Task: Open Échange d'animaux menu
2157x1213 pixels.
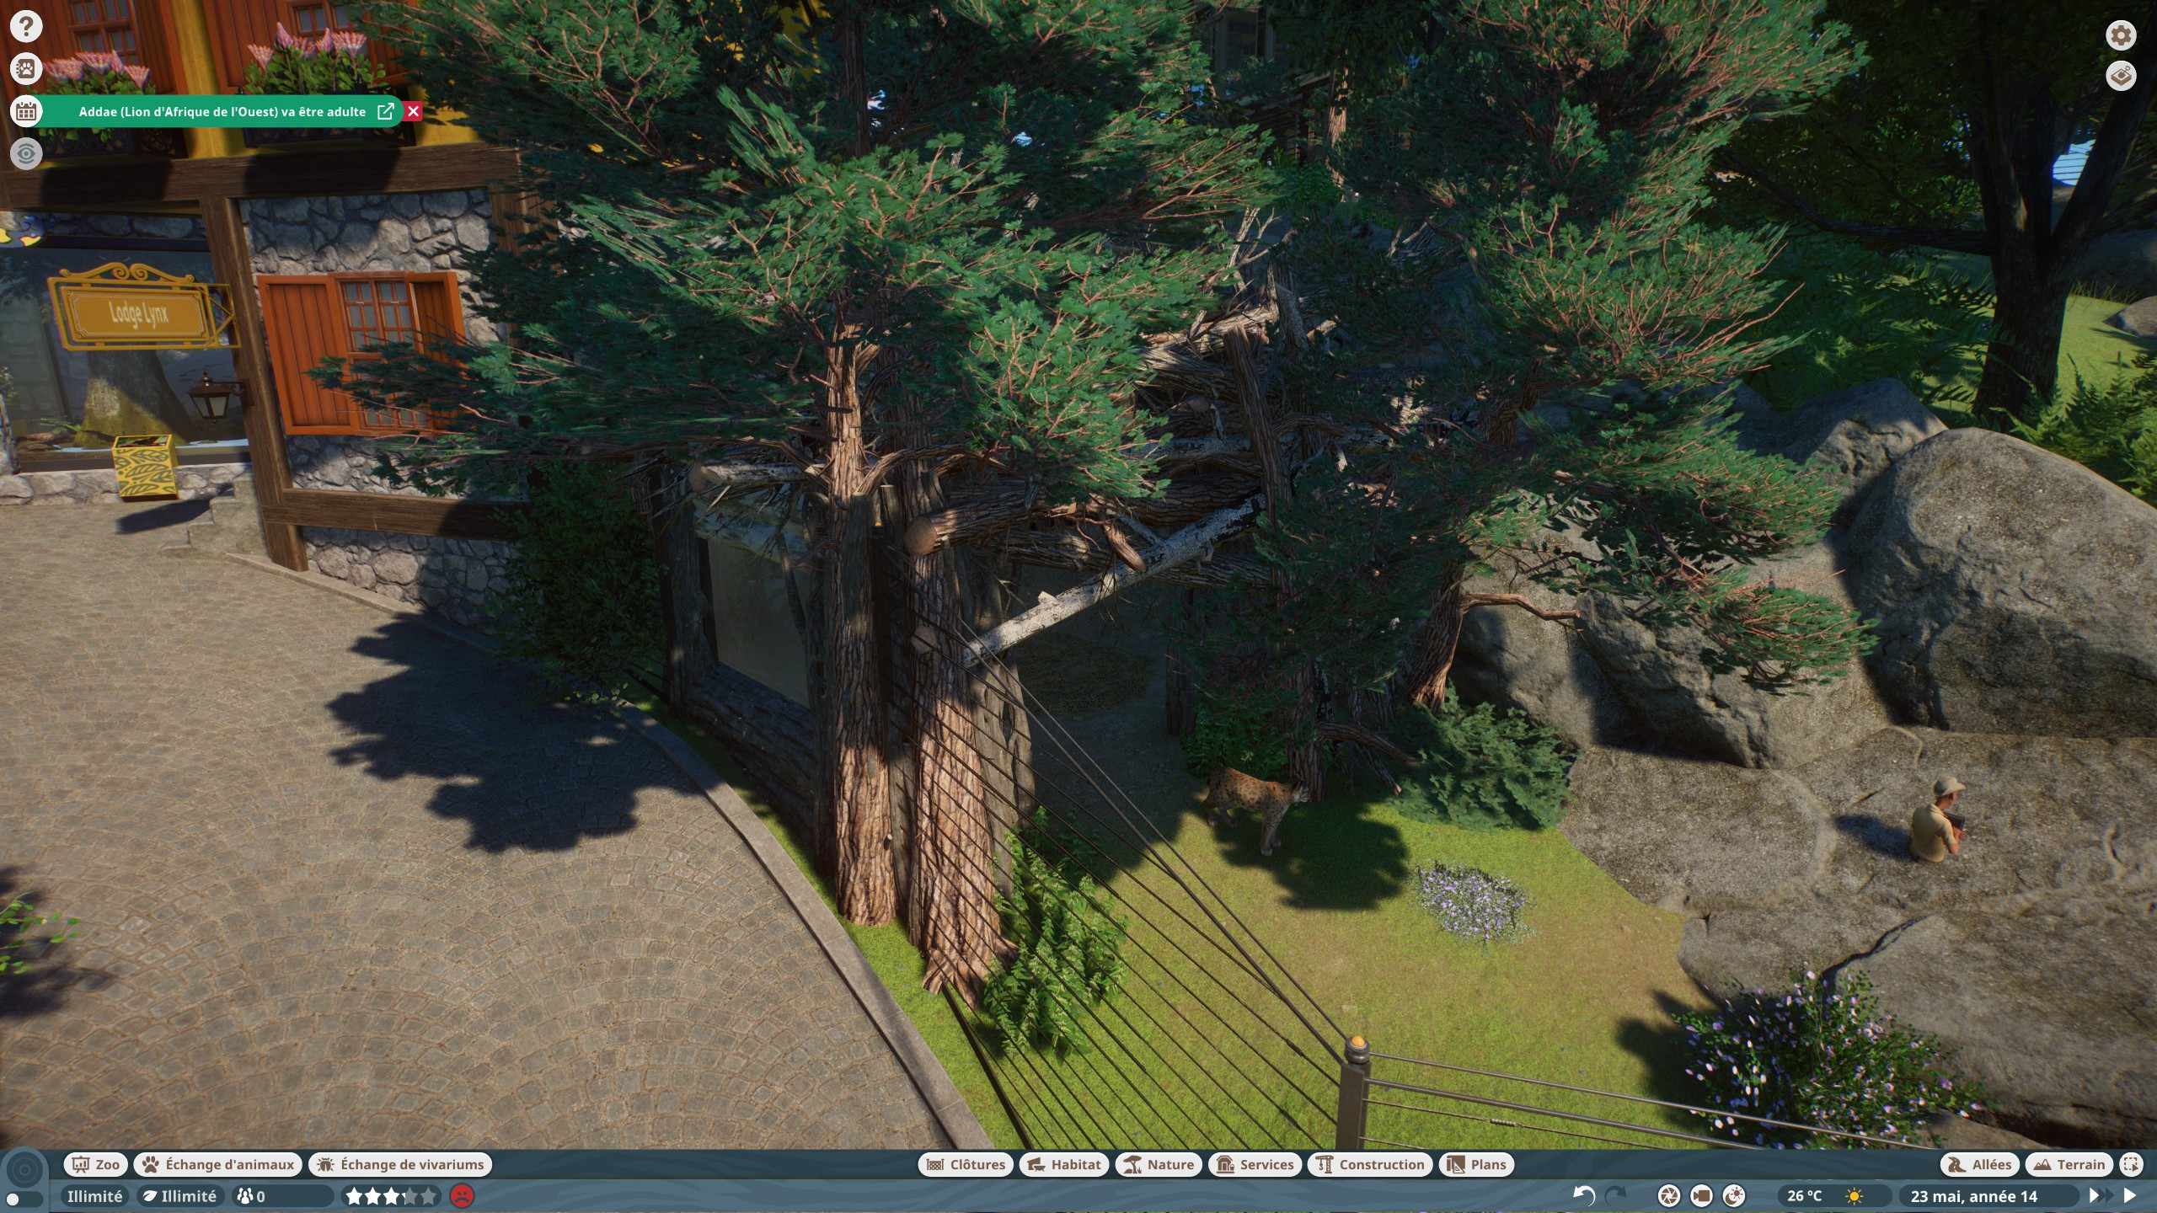Action: (x=218, y=1165)
